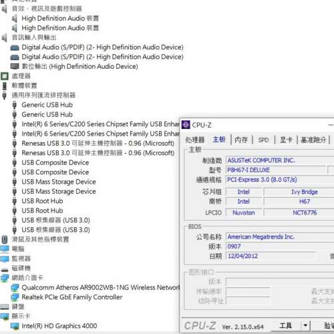Open the 显卡 tab in CPU-Z
This screenshot has height=334, width=334.
[x=286, y=140]
